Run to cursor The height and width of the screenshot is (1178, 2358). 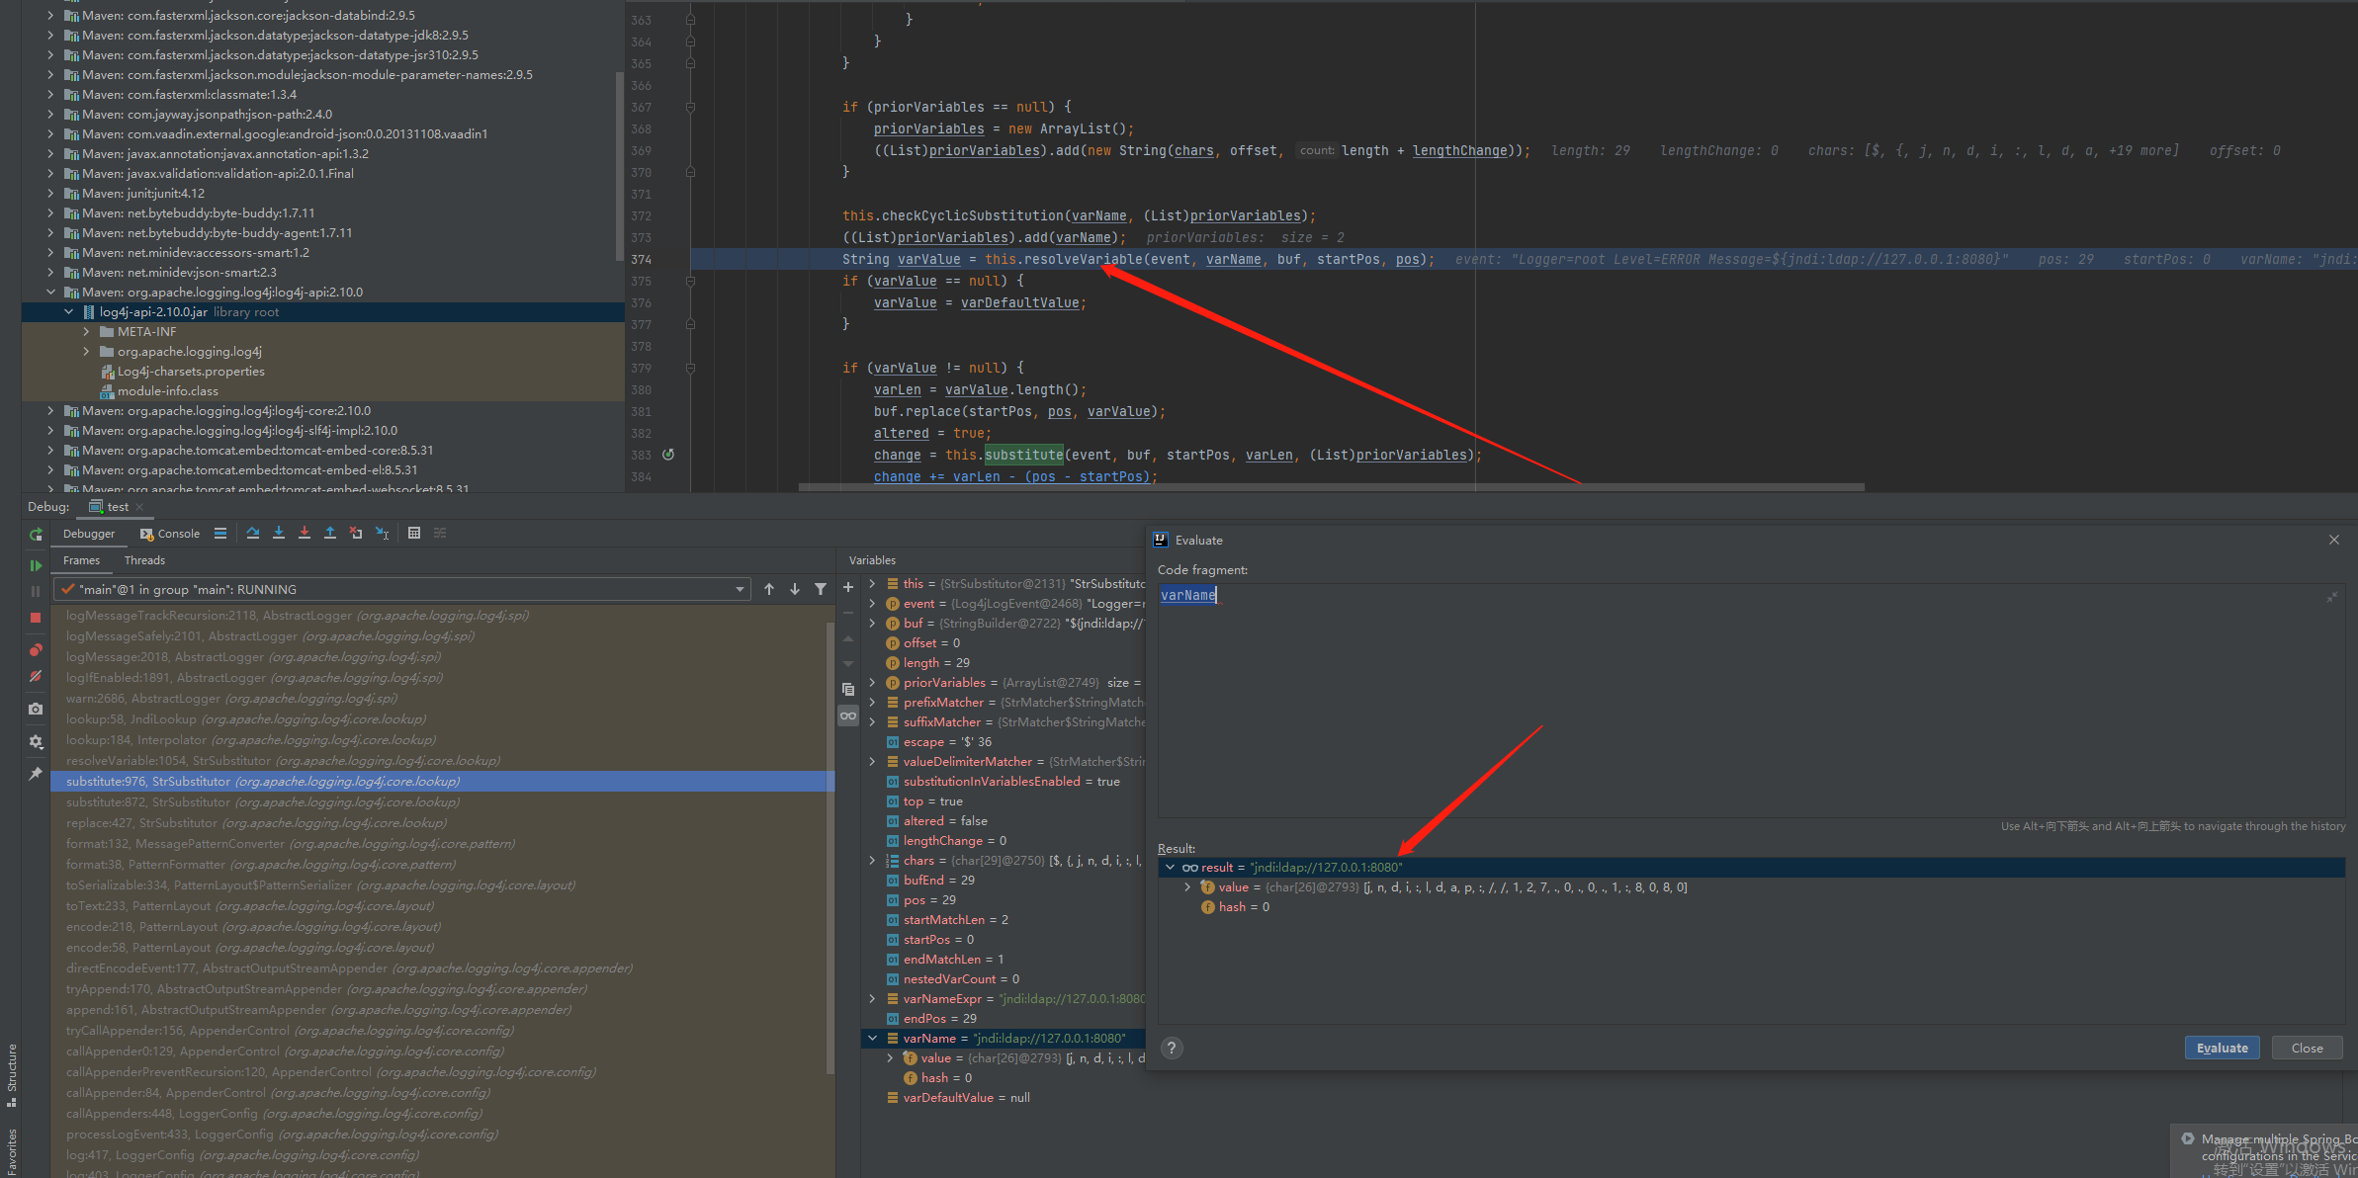[x=383, y=534]
